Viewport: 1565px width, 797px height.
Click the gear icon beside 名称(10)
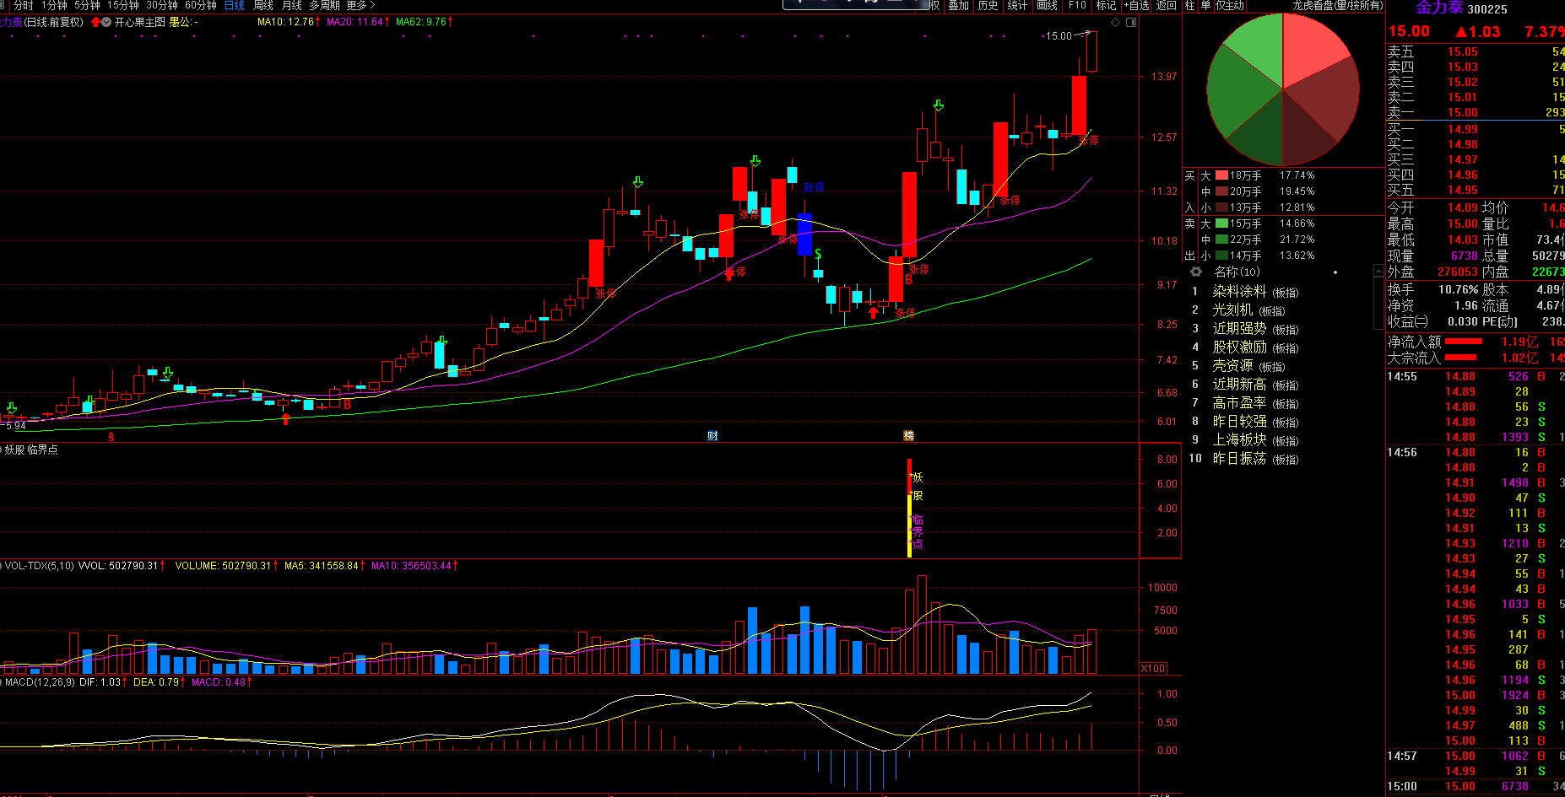1195,272
